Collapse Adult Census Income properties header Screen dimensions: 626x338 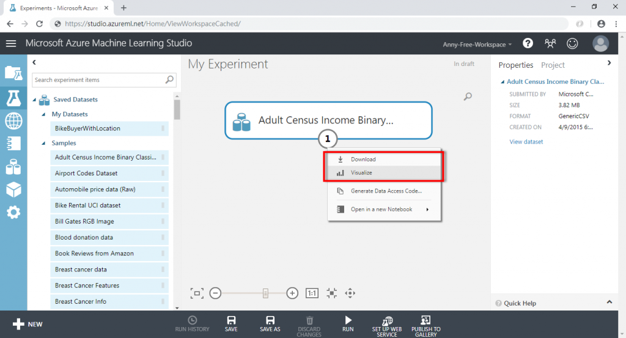[503, 82]
